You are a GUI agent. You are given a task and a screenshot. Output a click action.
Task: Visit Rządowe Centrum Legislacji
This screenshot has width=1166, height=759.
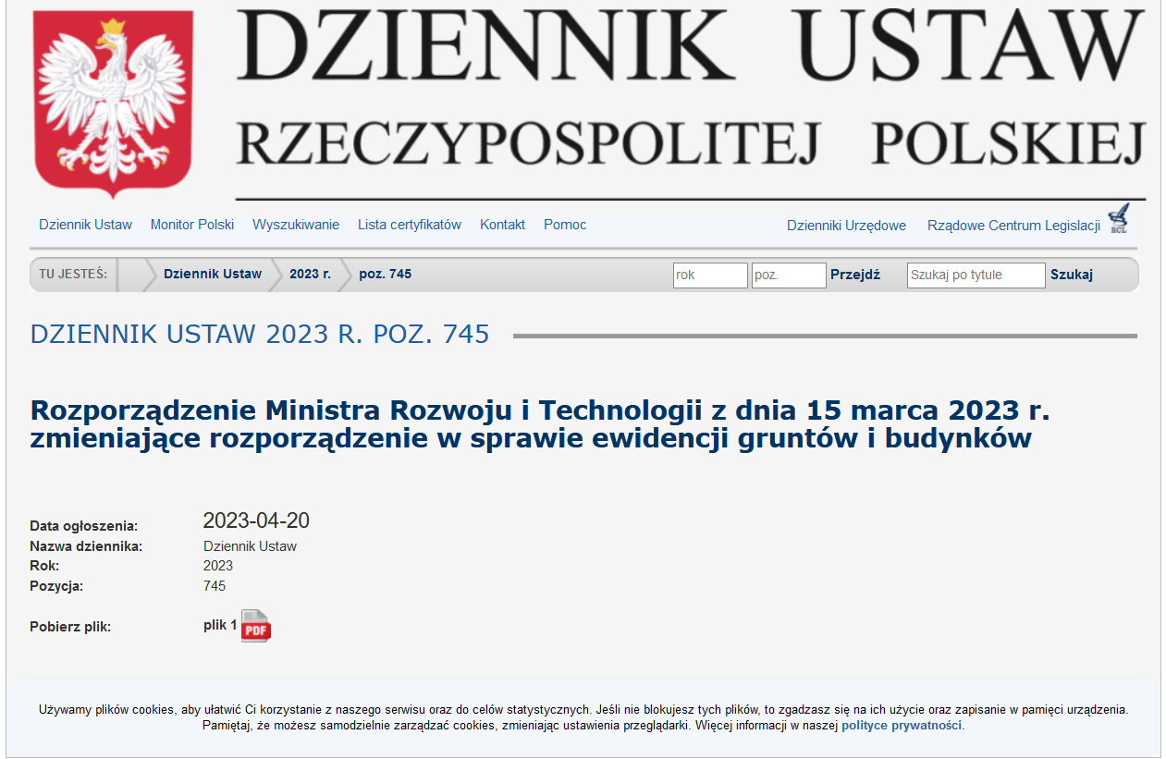click(1015, 224)
